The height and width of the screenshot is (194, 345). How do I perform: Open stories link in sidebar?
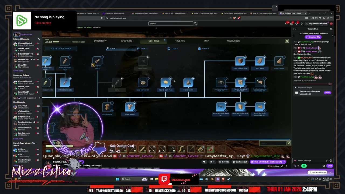(27, 34)
